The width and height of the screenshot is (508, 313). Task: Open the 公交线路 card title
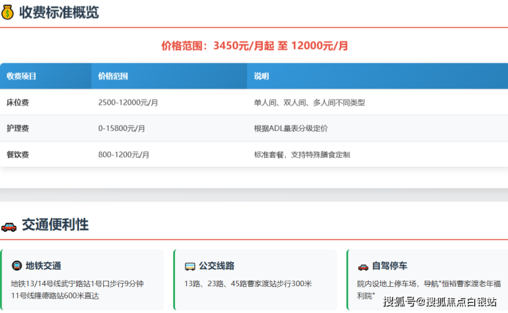pos(217,266)
